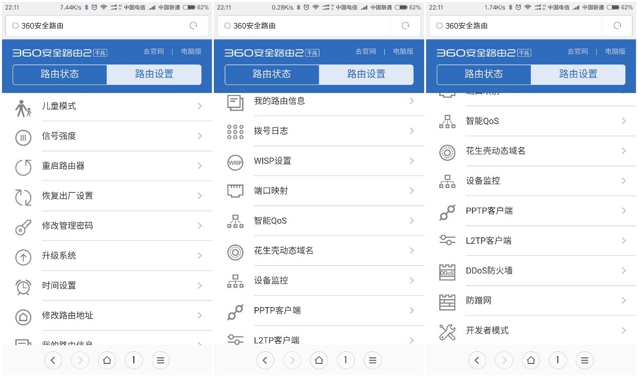Switch to the 路由设置 tab
The image size is (638, 377).
tap(154, 74)
